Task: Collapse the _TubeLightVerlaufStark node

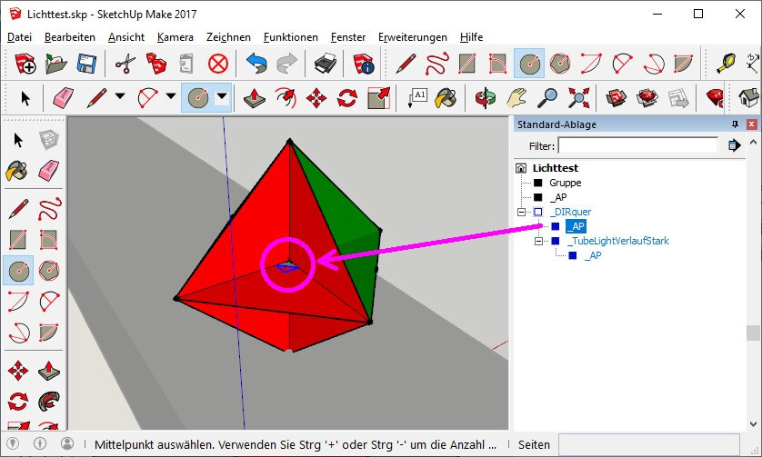Action: tap(538, 241)
